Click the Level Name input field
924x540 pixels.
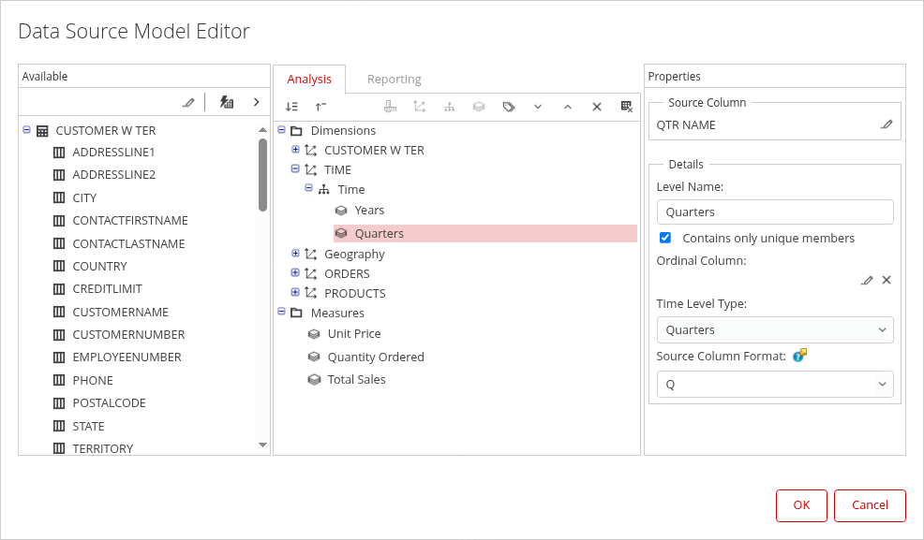pyautogui.click(x=774, y=212)
